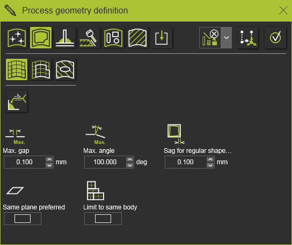
Task: Select the partial grid surface mode
Action: (x=41, y=69)
